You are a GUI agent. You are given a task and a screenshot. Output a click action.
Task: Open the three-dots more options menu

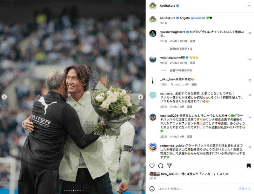tap(248, 6)
